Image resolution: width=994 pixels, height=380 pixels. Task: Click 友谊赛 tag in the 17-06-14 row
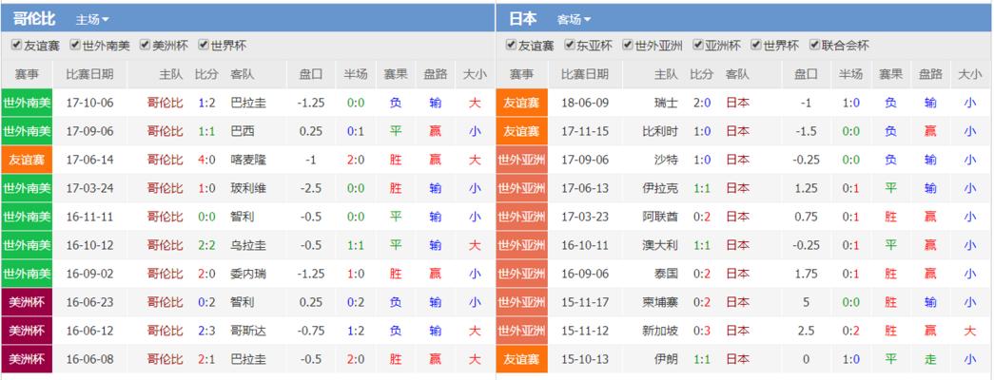click(27, 160)
